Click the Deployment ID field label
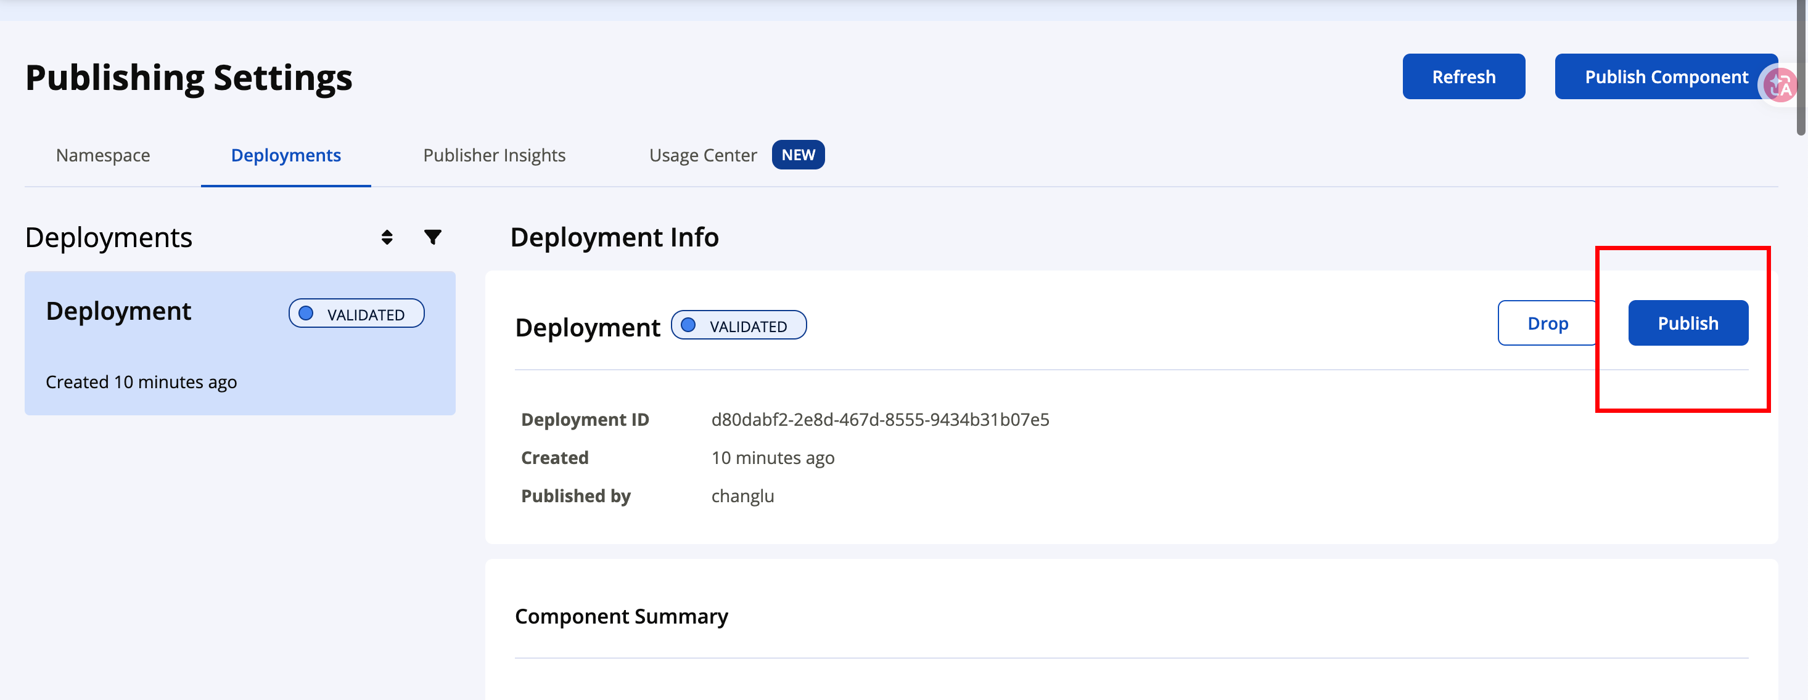The image size is (1808, 700). (x=585, y=420)
